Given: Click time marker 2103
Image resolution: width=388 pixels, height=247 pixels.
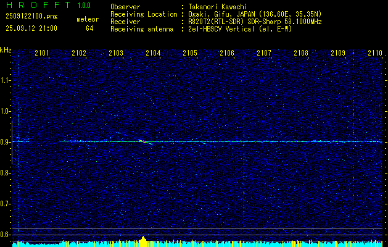Looking at the screenshot, I should point(116,53).
